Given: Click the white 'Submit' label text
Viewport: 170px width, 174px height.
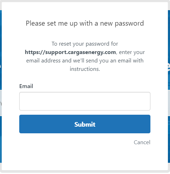Looking at the screenshot, I should (x=85, y=124).
